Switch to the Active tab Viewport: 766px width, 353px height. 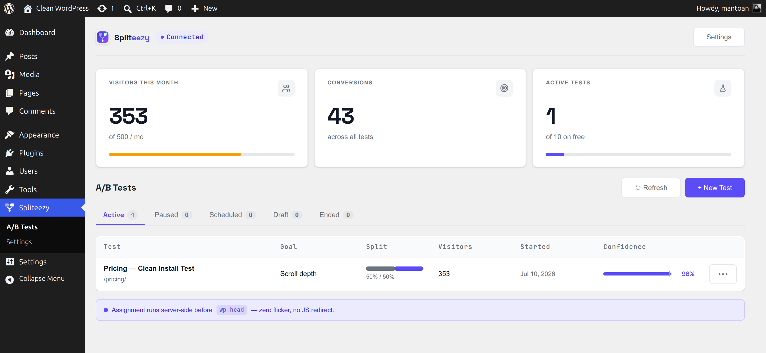pyautogui.click(x=120, y=215)
